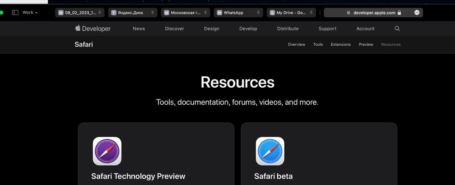Open the Discover menu item
The width and height of the screenshot is (455, 185).
click(175, 29)
